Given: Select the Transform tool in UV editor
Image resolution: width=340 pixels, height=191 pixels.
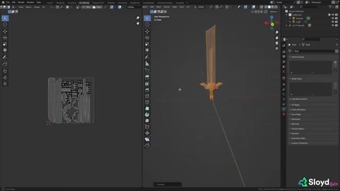Looking at the screenshot, I should [x=5, y=50].
